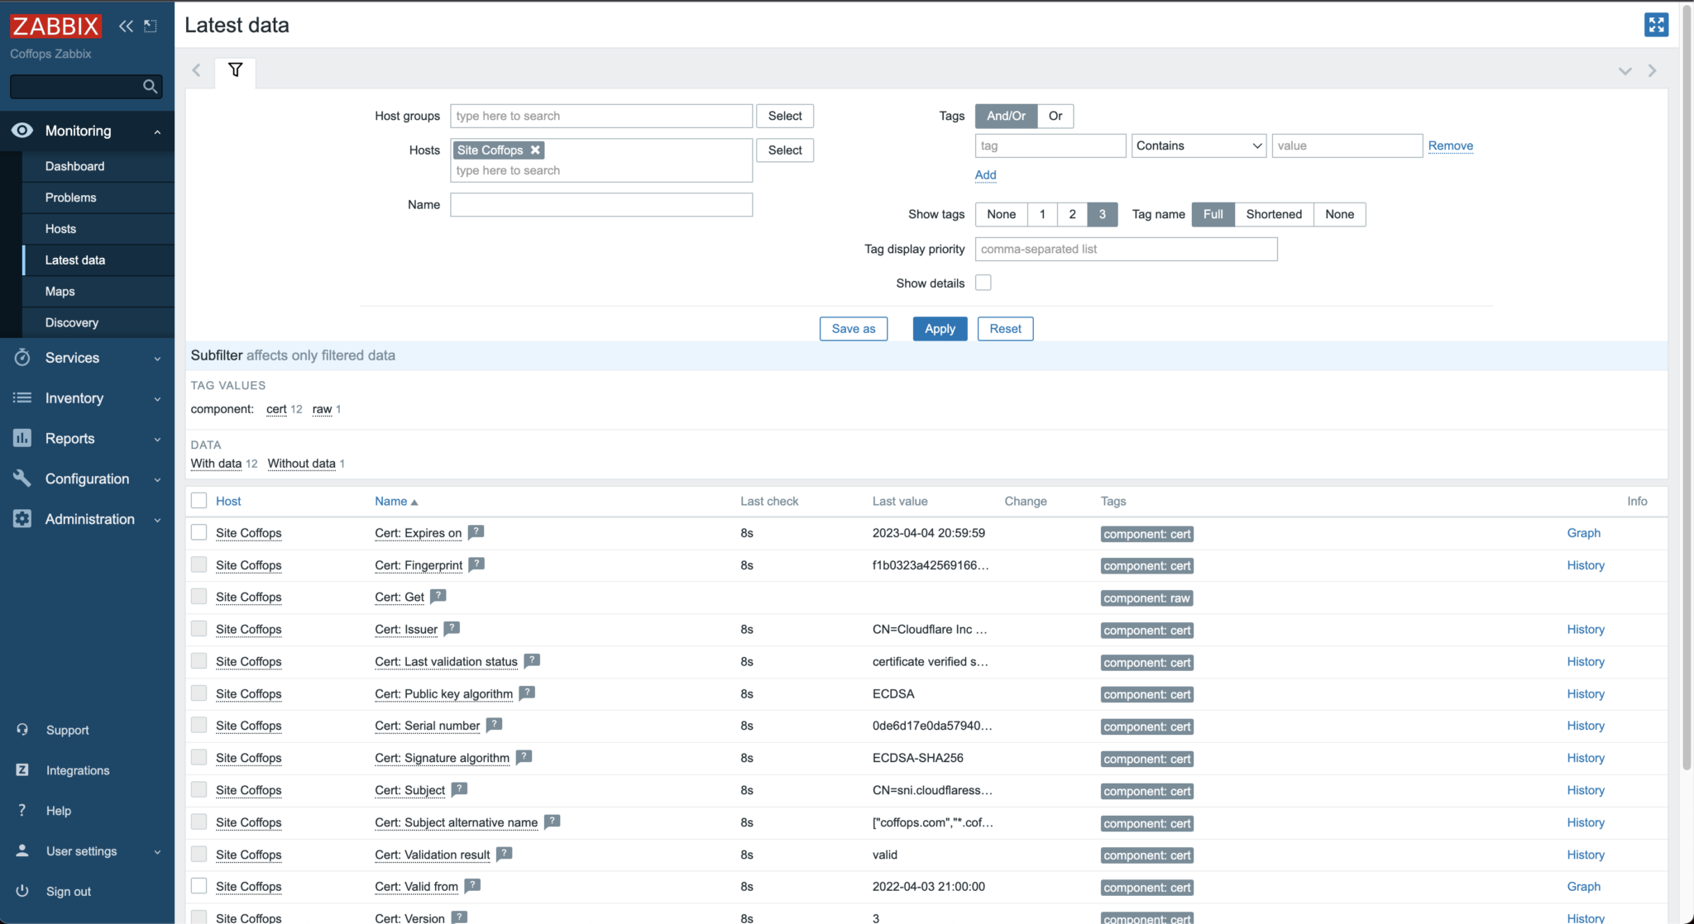
Task: Click the magnifier in the sidebar search box
Action: (150, 86)
